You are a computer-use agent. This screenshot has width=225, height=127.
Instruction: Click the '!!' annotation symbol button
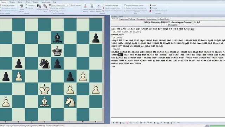pyautogui.click(x=131, y=123)
